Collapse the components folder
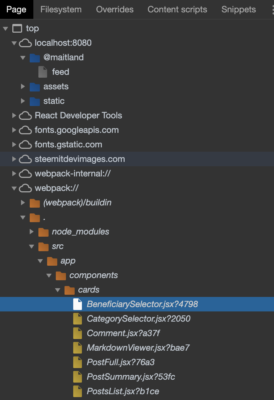The image size is (274, 400). [49, 276]
